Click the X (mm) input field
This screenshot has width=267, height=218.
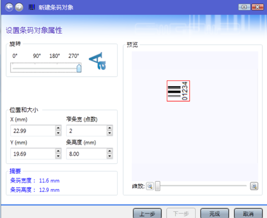33,131
